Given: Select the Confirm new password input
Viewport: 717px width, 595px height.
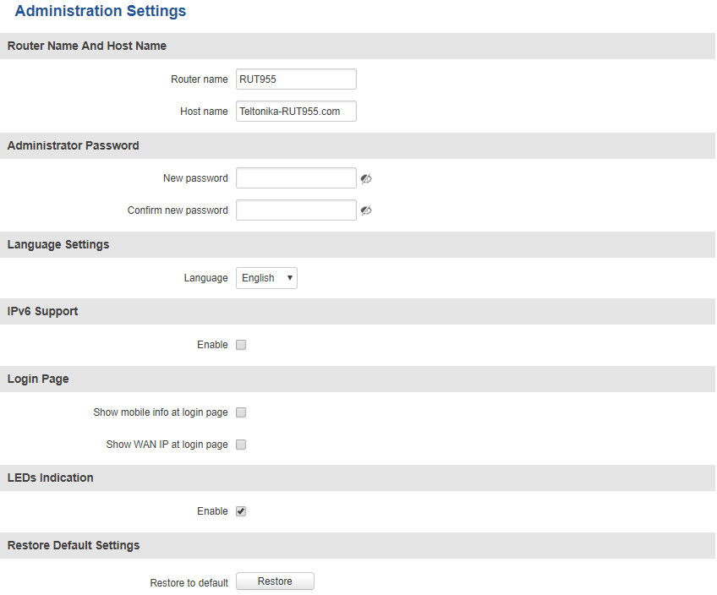Looking at the screenshot, I should (x=296, y=210).
